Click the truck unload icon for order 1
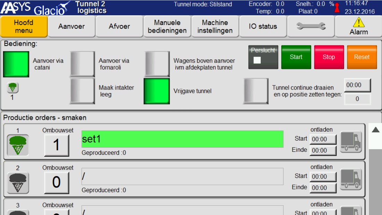382x215 pixels. click(351, 142)
